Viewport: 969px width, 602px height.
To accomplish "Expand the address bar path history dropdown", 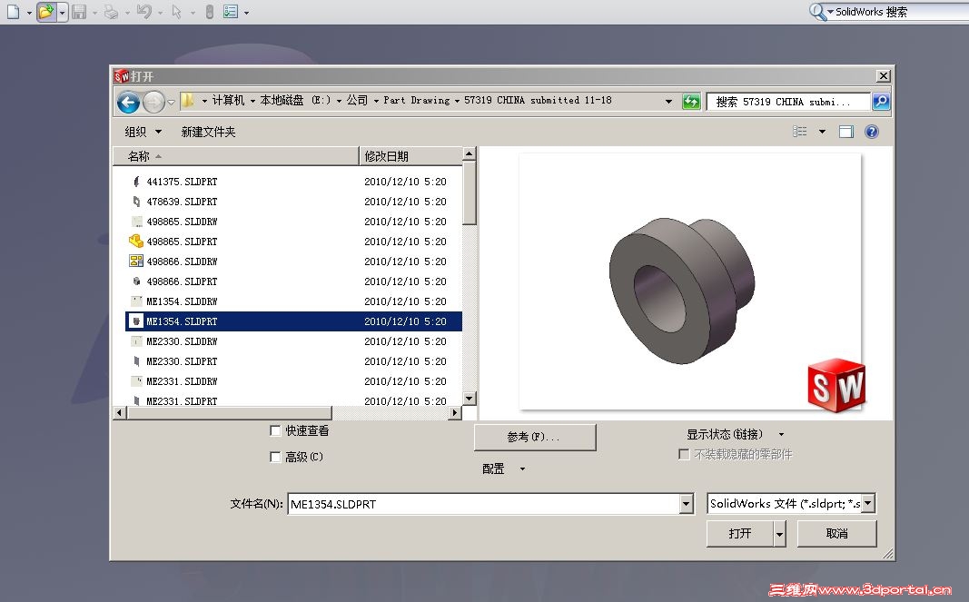I will pyautogui.click(x=668, y=102).
